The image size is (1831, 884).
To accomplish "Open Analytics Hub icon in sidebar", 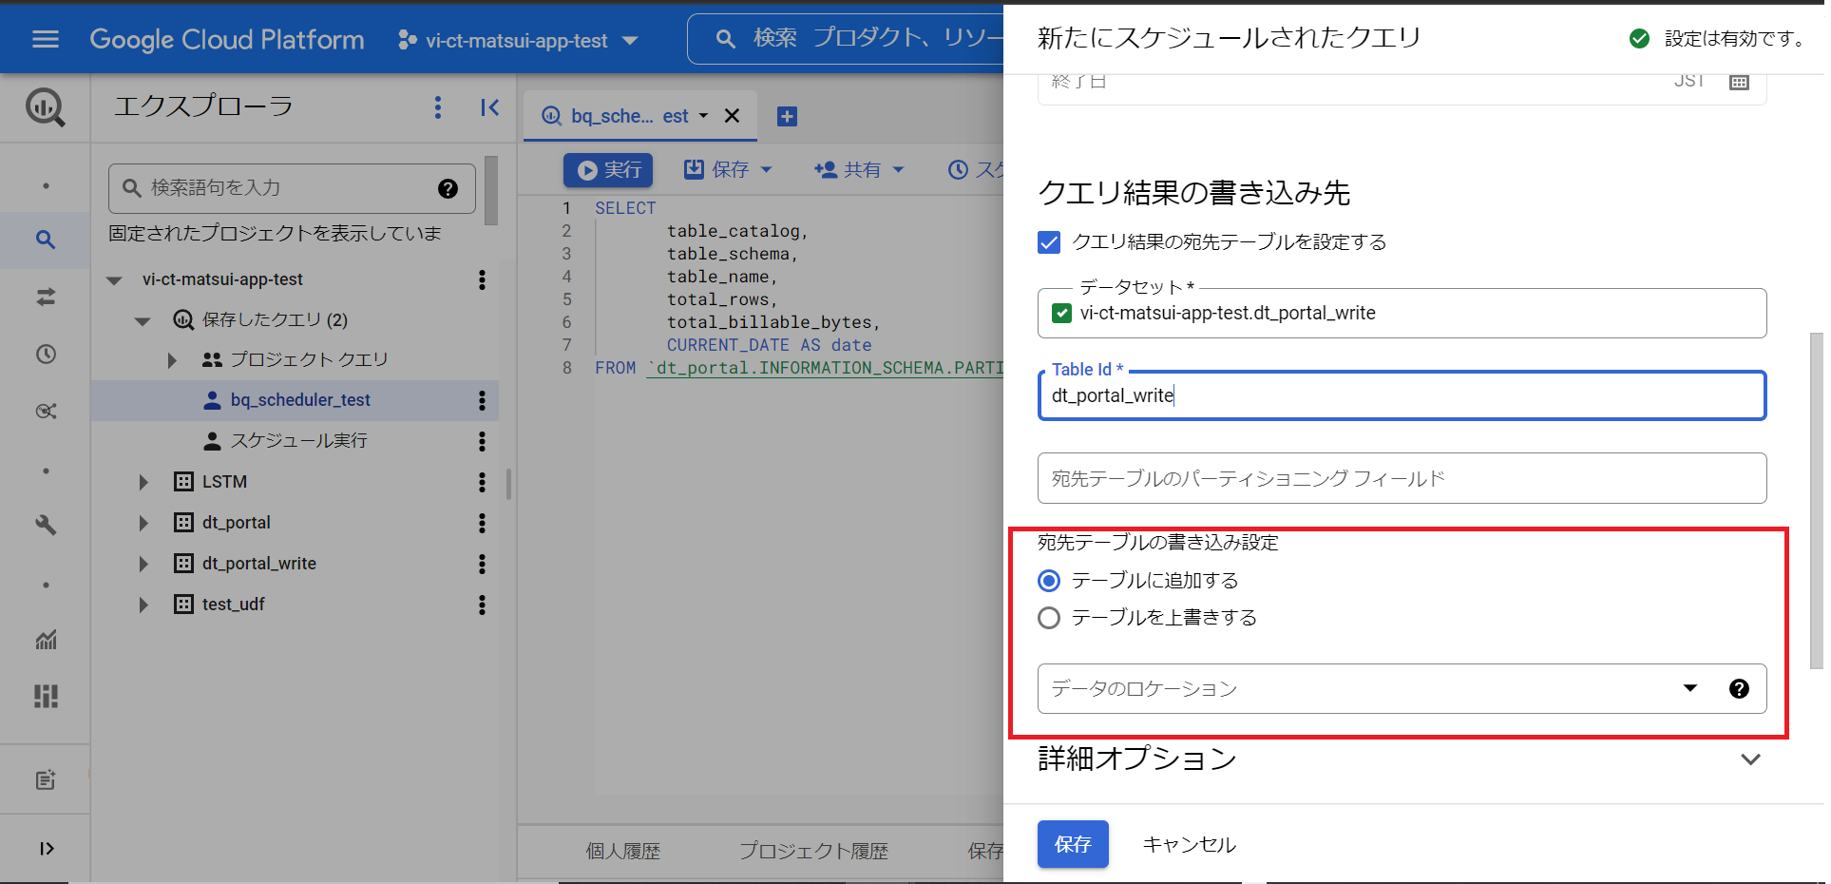I will tap(46, 412).
